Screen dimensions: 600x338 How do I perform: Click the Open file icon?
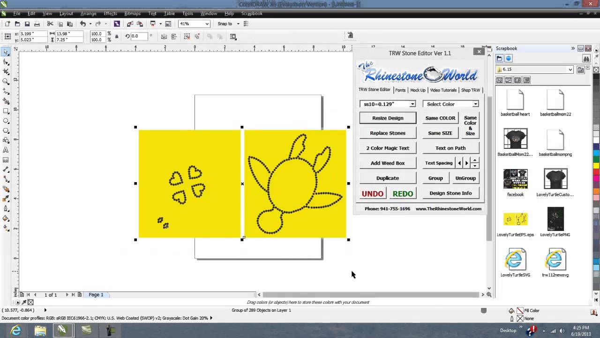coord(17,24)
